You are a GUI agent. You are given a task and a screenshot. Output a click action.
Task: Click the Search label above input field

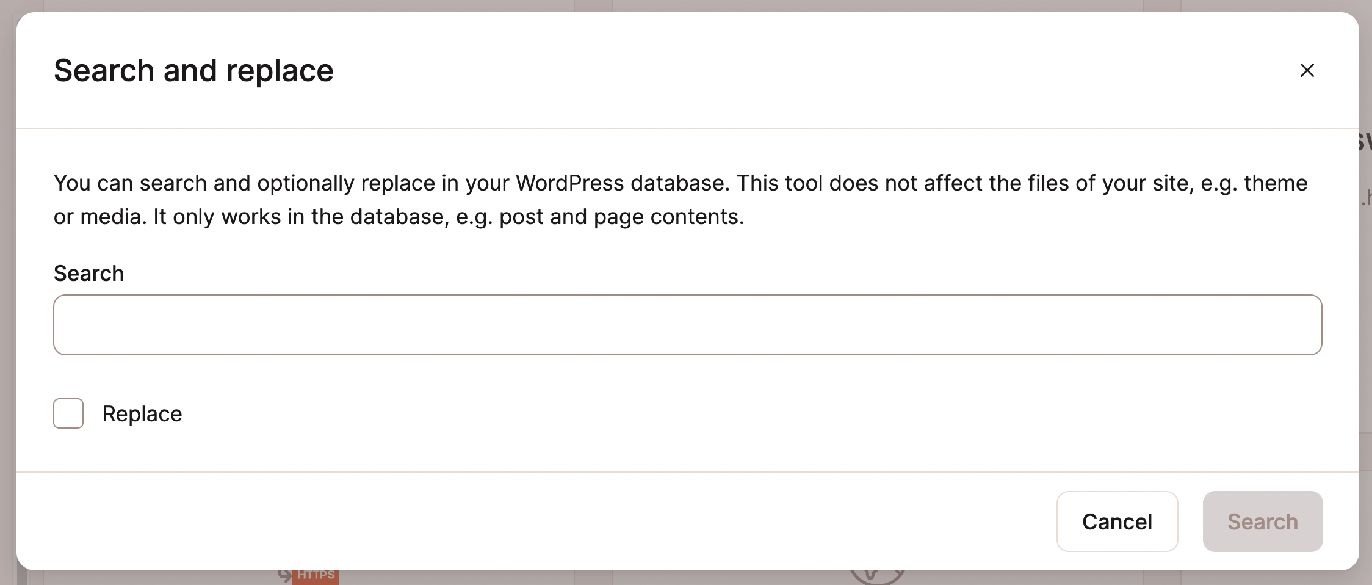coord(89,273)
